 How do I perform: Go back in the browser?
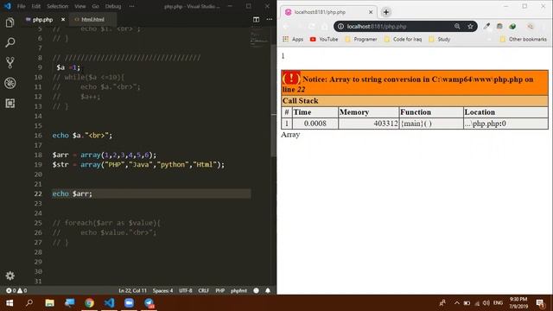(286, 27)
